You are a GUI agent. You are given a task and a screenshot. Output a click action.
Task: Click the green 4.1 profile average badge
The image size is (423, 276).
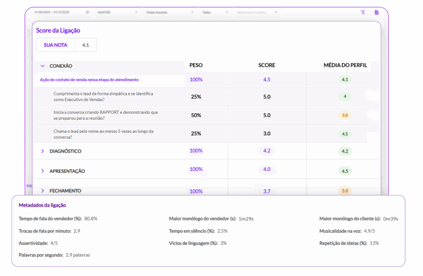pyautogui.click(x=345, y=79)
